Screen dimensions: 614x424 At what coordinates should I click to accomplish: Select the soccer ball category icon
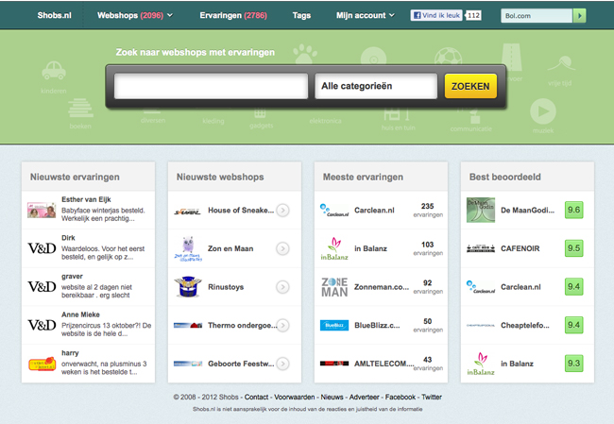pyautogui.click(x=448, y=57)
